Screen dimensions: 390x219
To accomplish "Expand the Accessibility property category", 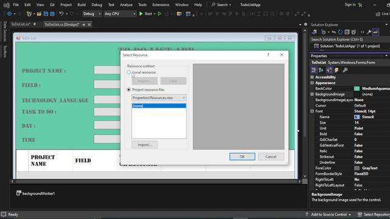I will 312,77.
